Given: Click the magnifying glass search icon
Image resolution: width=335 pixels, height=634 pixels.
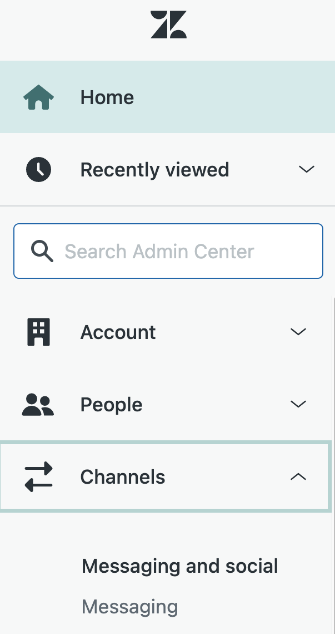Looking at the screenshot, I should (42, 251).
